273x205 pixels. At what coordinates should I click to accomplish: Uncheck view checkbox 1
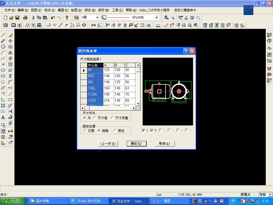[143, 130]
